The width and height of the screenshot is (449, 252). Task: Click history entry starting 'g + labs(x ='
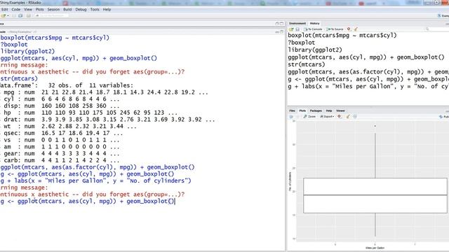point(368,86)
